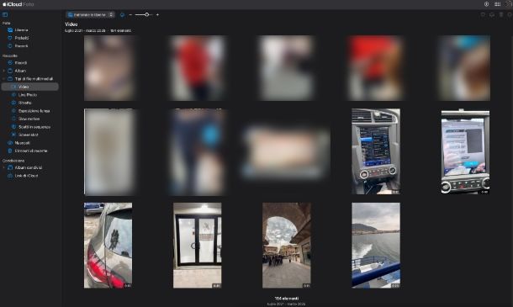Click the iCloud logo link

(13, 4)
